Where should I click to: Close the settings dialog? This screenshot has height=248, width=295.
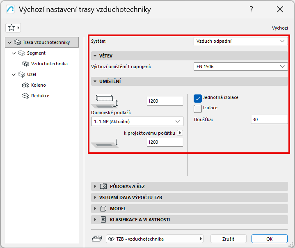280,9
